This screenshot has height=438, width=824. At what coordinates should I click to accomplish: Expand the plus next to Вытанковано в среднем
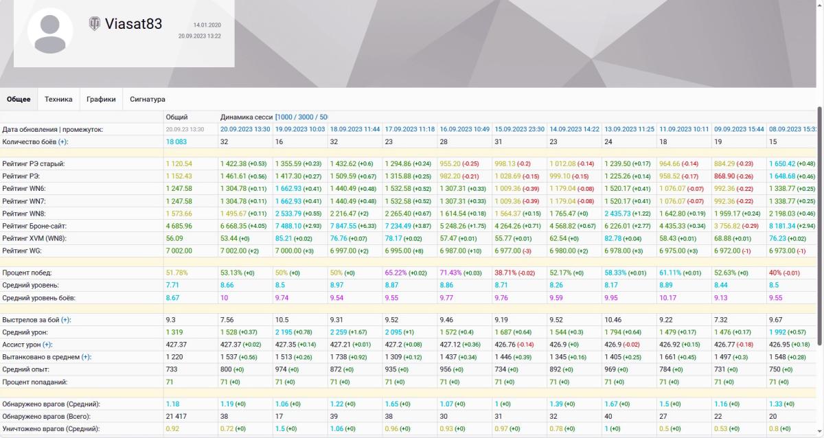86,357
